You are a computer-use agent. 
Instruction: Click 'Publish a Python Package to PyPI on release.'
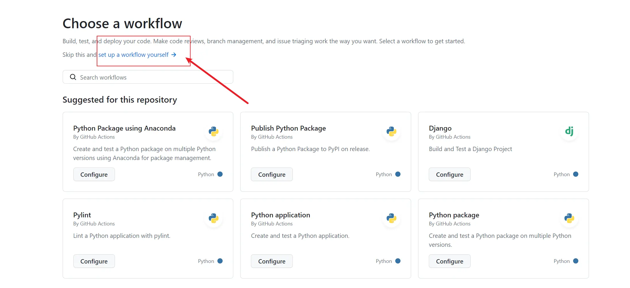click(x=310, y=149)
